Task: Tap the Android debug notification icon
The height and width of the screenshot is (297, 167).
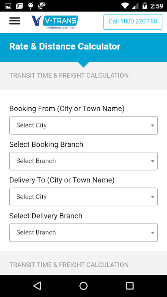Action: (x=30, y=6)
